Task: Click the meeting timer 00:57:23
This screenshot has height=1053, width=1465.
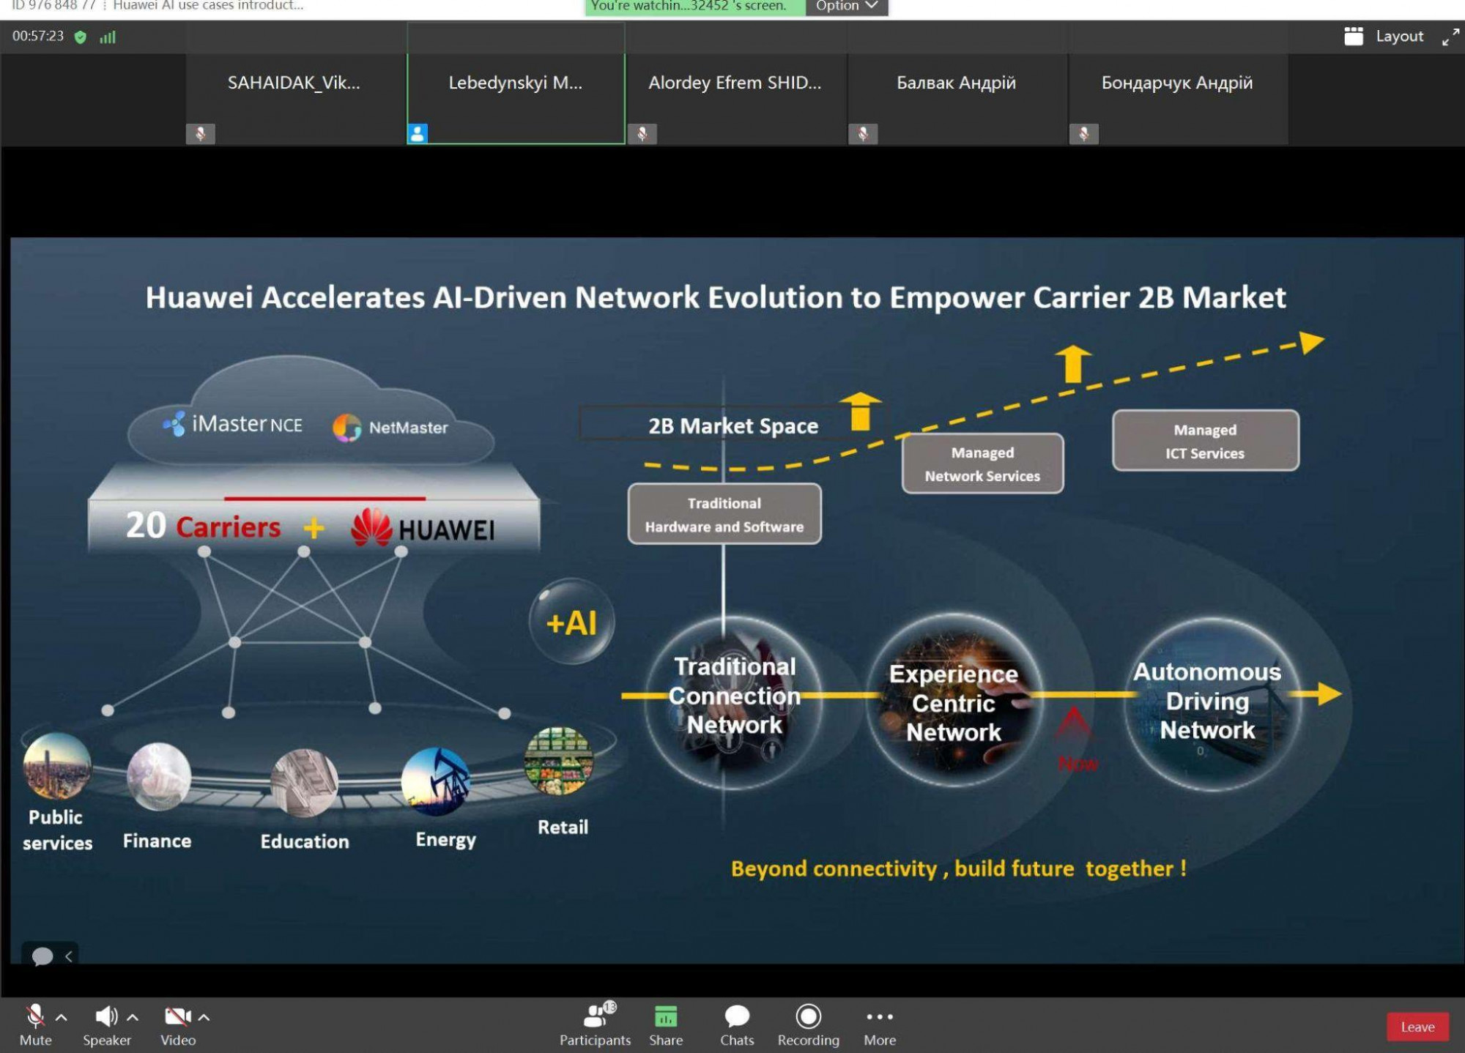Action: click(x=38, y=36)
